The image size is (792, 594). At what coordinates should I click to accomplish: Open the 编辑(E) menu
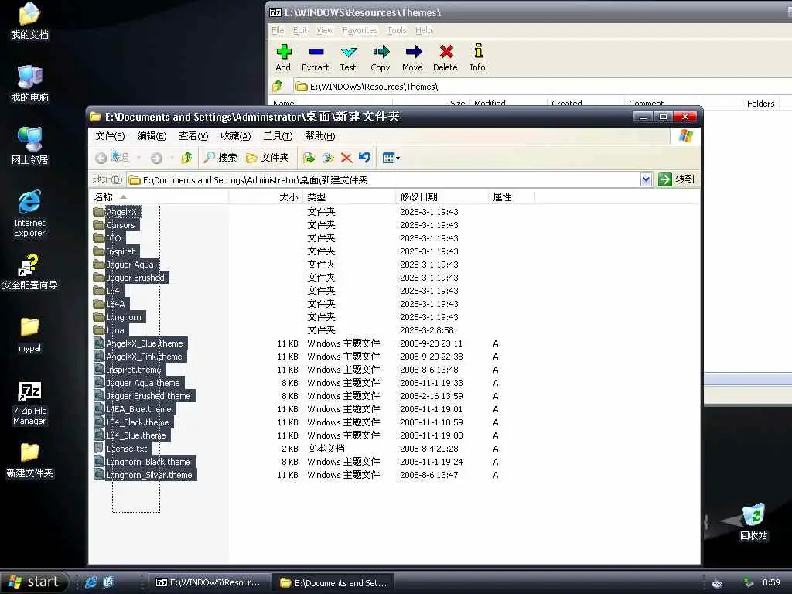152,136
